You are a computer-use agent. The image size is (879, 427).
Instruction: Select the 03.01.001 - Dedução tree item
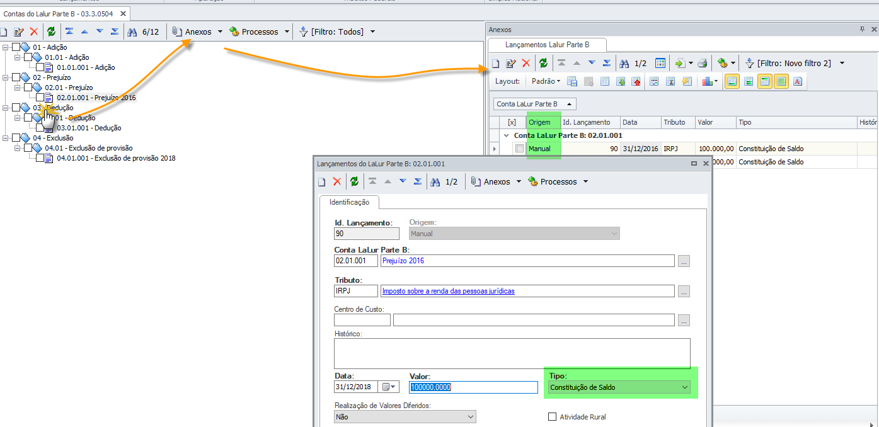pyautogui.click(x=89, y=128)
